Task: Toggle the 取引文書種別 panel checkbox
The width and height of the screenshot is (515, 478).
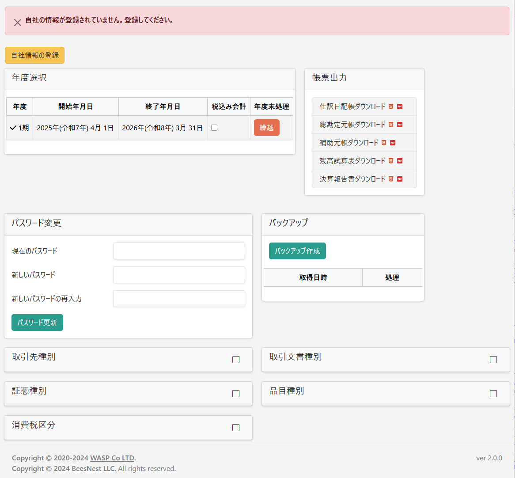Action: tap(493, 360)
